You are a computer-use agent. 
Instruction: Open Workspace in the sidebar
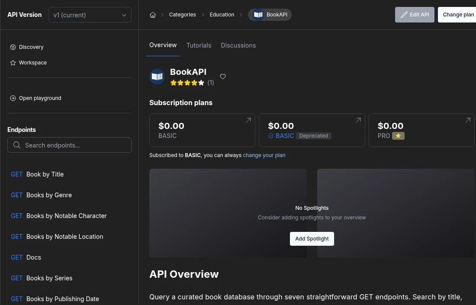[33, 63]
